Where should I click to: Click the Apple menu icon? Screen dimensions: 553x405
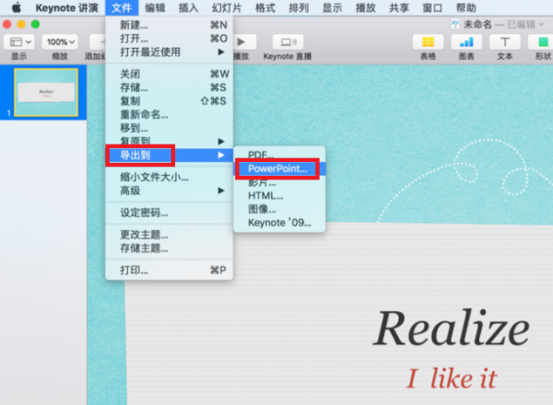coord(16,7)
